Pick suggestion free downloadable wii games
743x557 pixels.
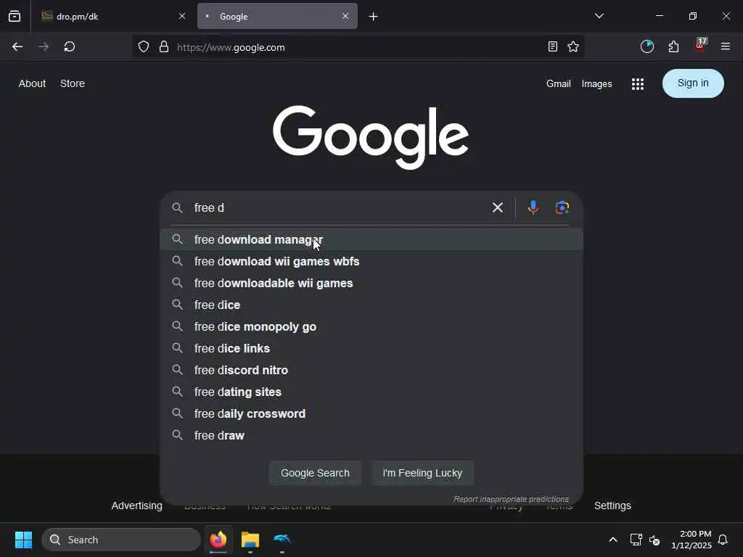coord(371,284)
